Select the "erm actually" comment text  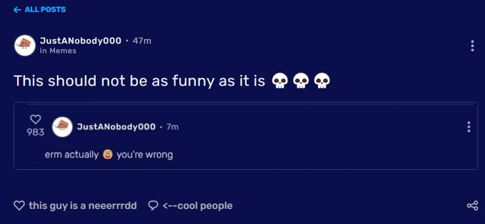[72, 155]
